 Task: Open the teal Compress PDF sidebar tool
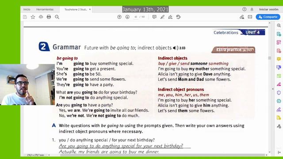coord(279,101)
